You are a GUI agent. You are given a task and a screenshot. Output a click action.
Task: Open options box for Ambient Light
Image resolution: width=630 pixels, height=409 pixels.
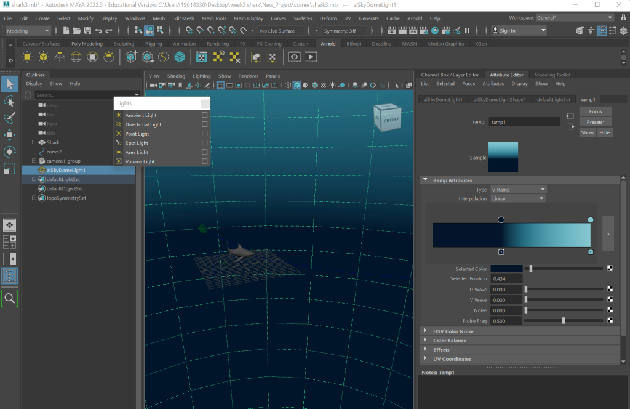(205, 115)
